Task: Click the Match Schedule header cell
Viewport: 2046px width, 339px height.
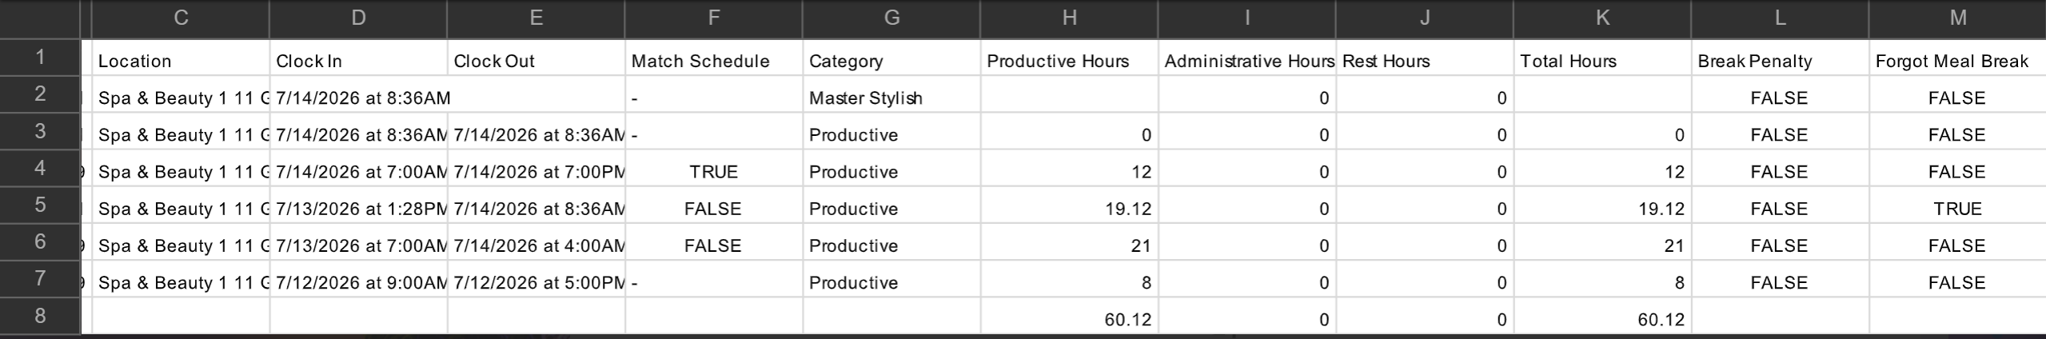Action: [x=713, y=61]
